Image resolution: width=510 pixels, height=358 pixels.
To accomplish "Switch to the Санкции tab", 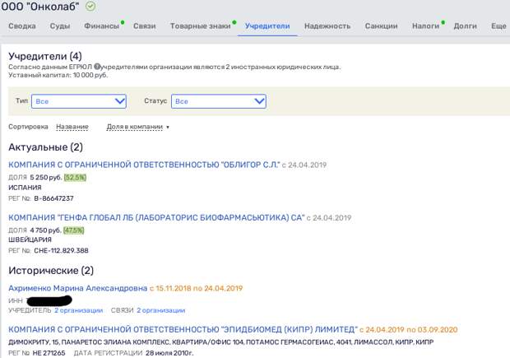I will coord(381,26).
